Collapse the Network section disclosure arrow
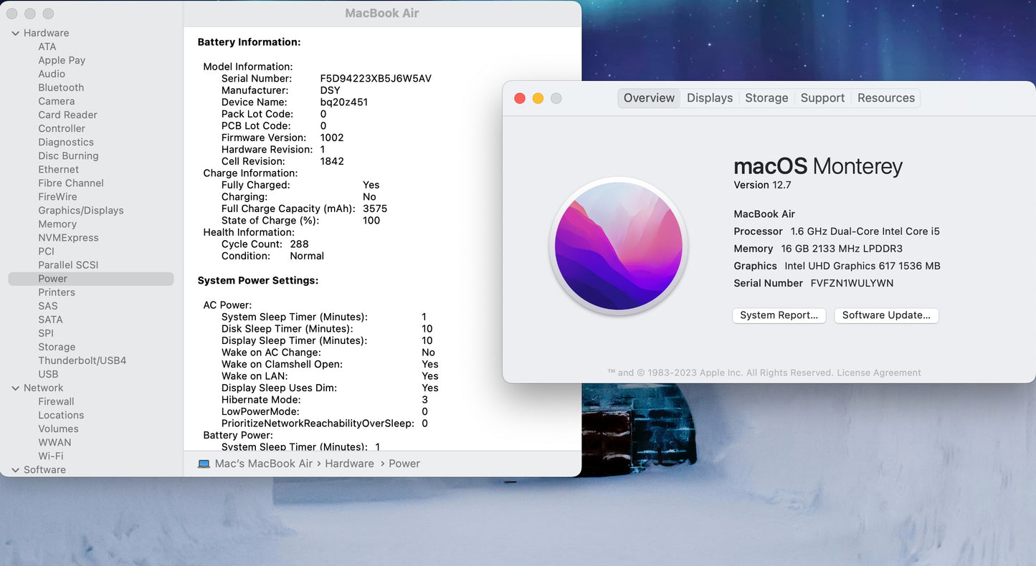Viewport: 1036px width, 566px height. click(x=16, y=388)
